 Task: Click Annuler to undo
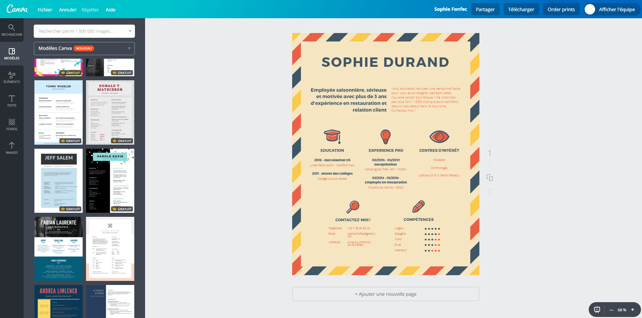tap(68, 10)
